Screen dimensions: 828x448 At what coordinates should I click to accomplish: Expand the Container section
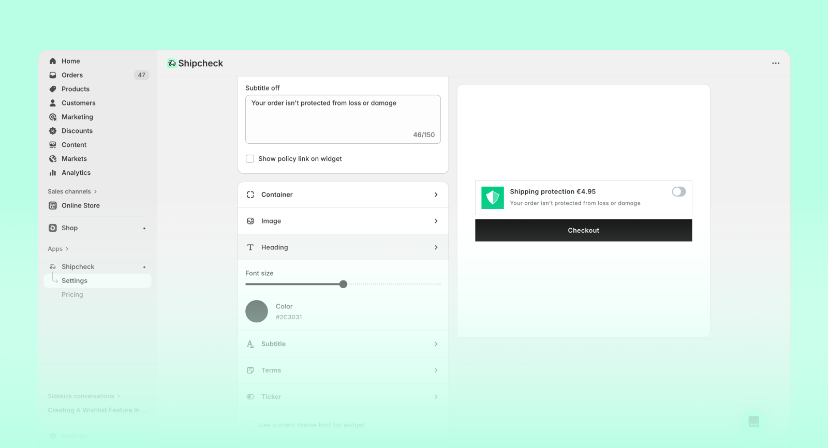[x=343, y=195]
